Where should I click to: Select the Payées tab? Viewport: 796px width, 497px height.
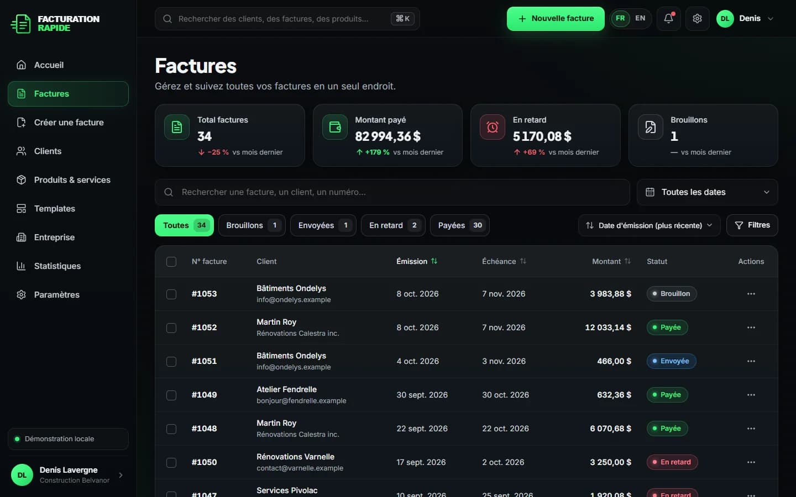(x=460, y=225)
